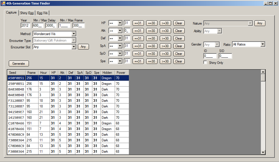The image size is (279, 162).
Task: Sort results by Power column header
Action: pos(122,72)
